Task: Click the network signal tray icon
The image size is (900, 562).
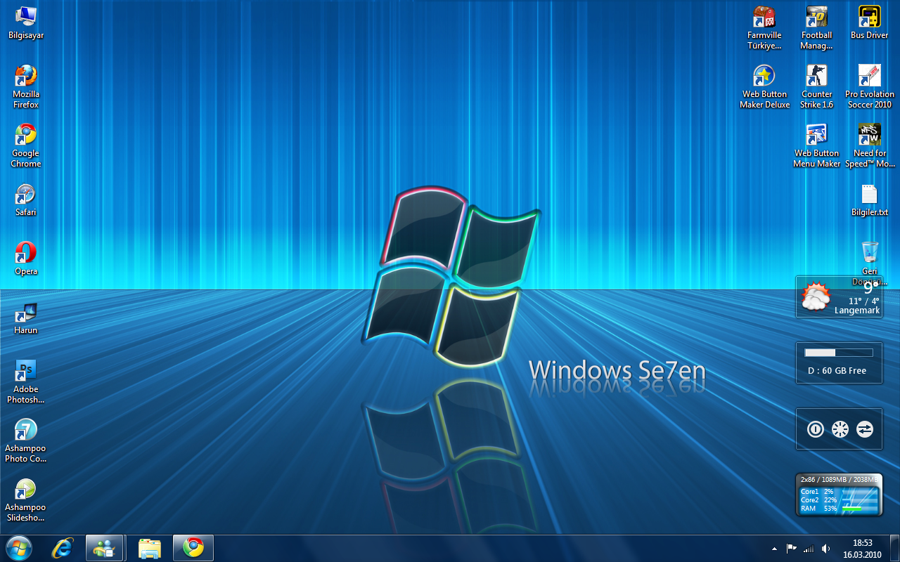Action: coord(809,549)
